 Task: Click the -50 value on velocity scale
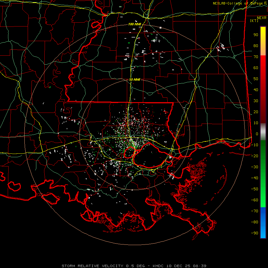(x=255, y=189)
